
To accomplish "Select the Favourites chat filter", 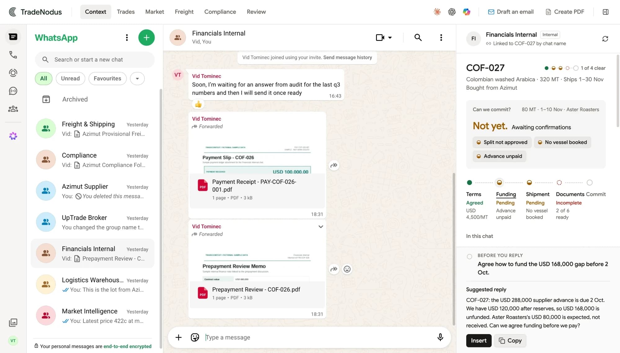I will click(x=108, y=78).
